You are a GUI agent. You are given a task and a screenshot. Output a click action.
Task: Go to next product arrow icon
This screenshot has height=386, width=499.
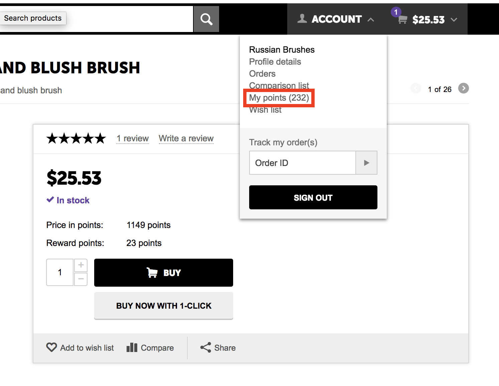pos(463,88)
